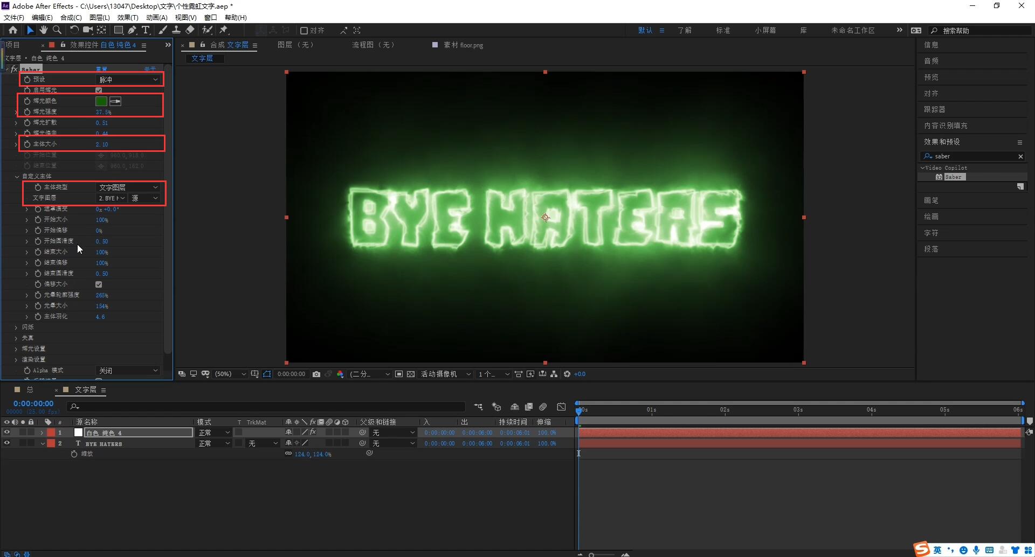Click the 02s mark on the time ruler
1035x557 pixels.
[724, 410]
